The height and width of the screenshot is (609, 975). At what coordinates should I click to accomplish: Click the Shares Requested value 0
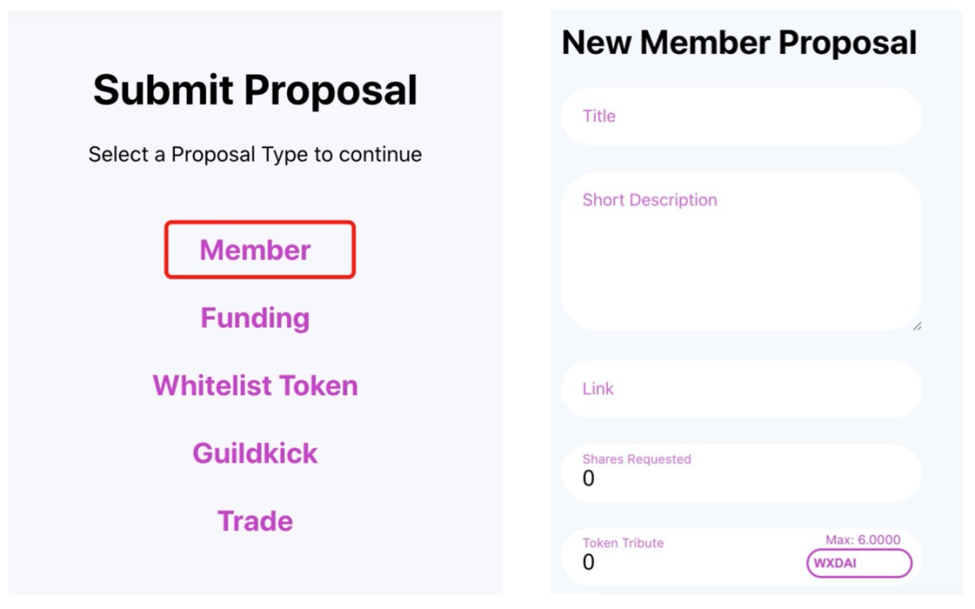(x=590, y=479)
